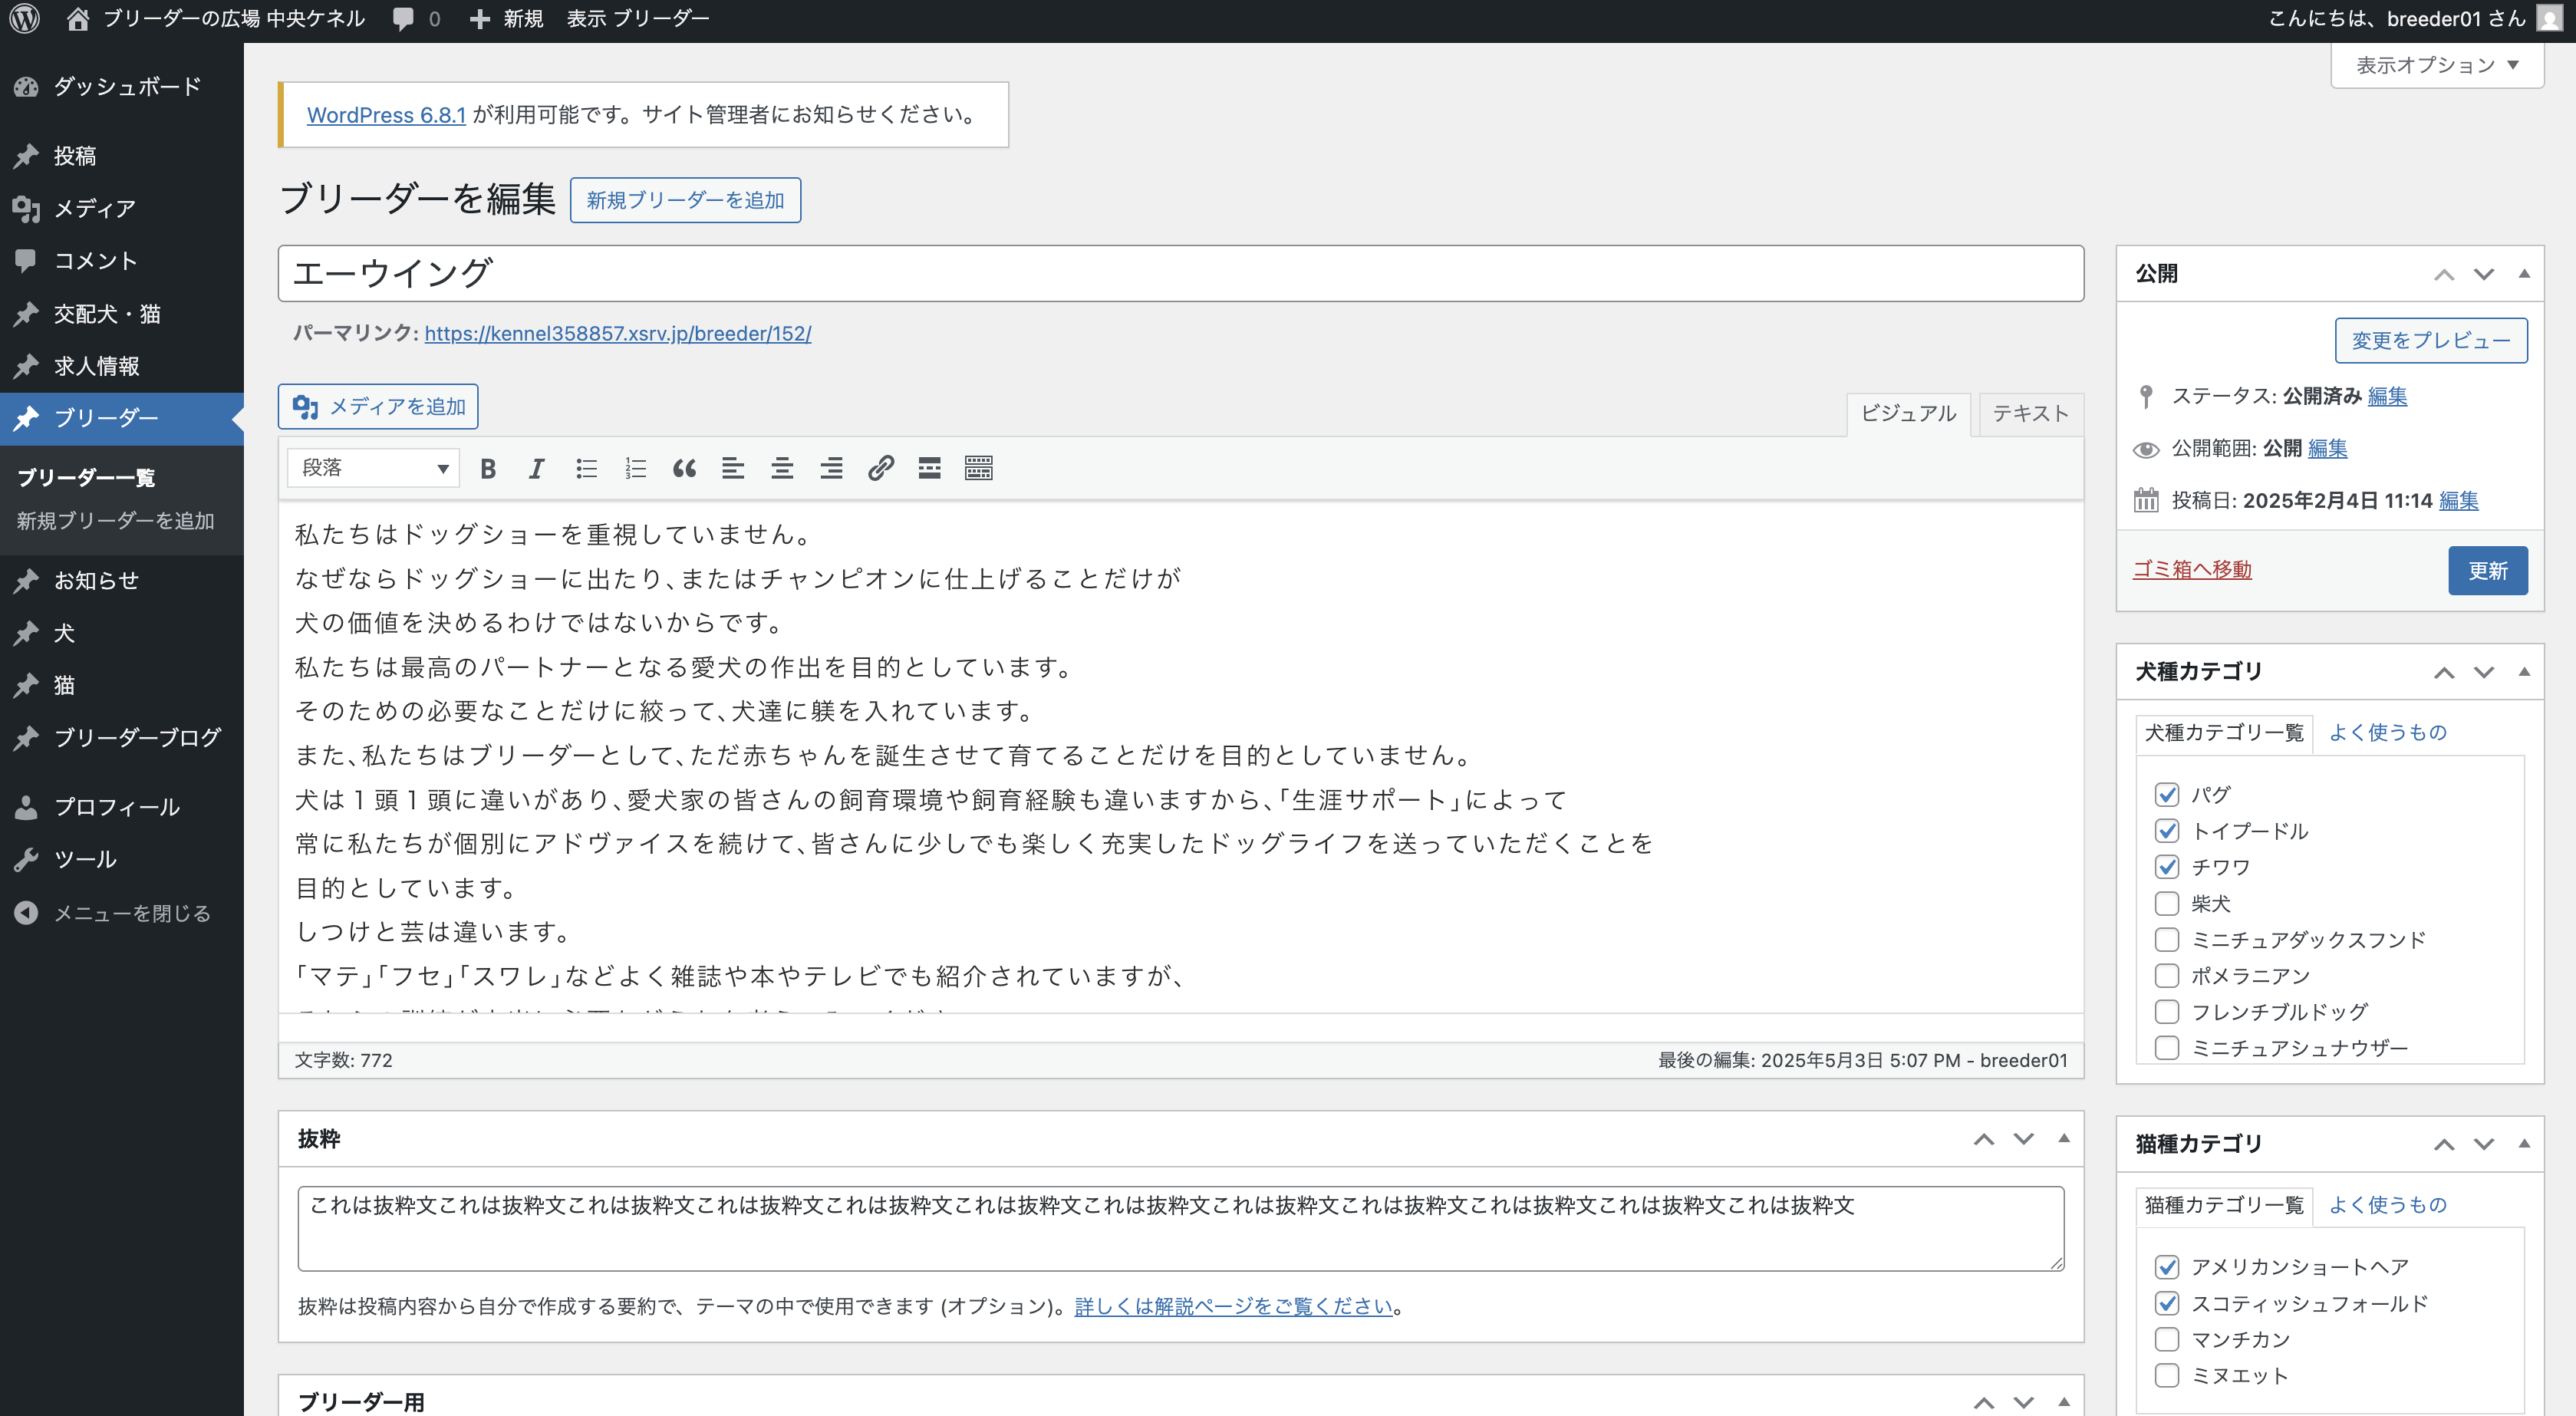
Task: Click 変更をプレビュー button
Action: click(2431, 341)
